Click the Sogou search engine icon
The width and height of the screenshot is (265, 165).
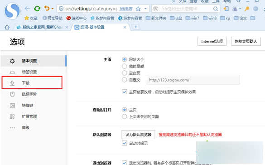[156, 9]
